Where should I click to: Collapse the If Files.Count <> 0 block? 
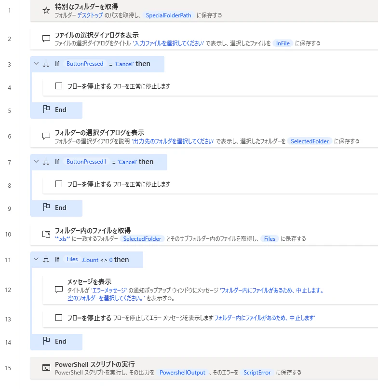click(x=36, y=260)
